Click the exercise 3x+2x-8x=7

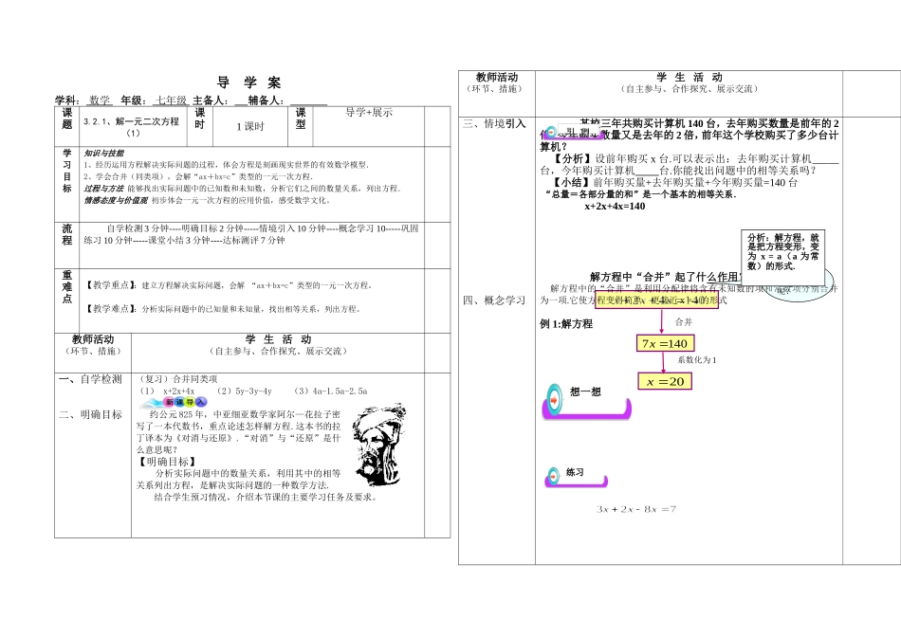click(636, 509)
